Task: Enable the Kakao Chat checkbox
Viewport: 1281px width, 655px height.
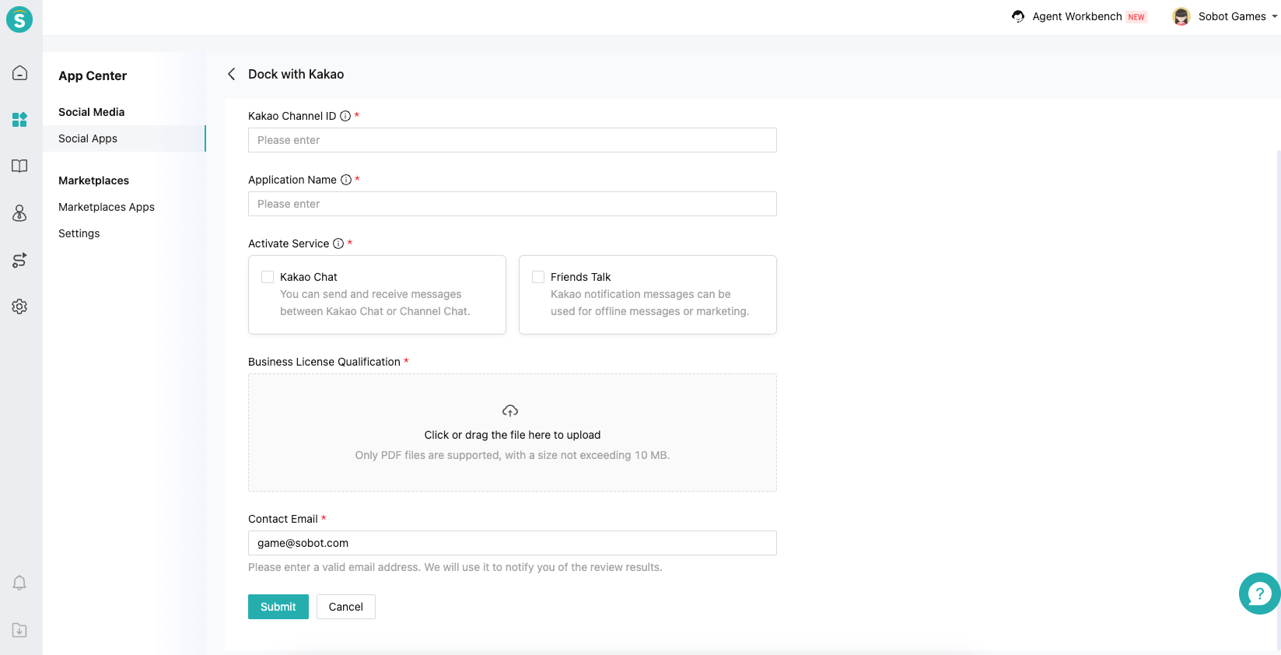Action: tap(268, 277)
